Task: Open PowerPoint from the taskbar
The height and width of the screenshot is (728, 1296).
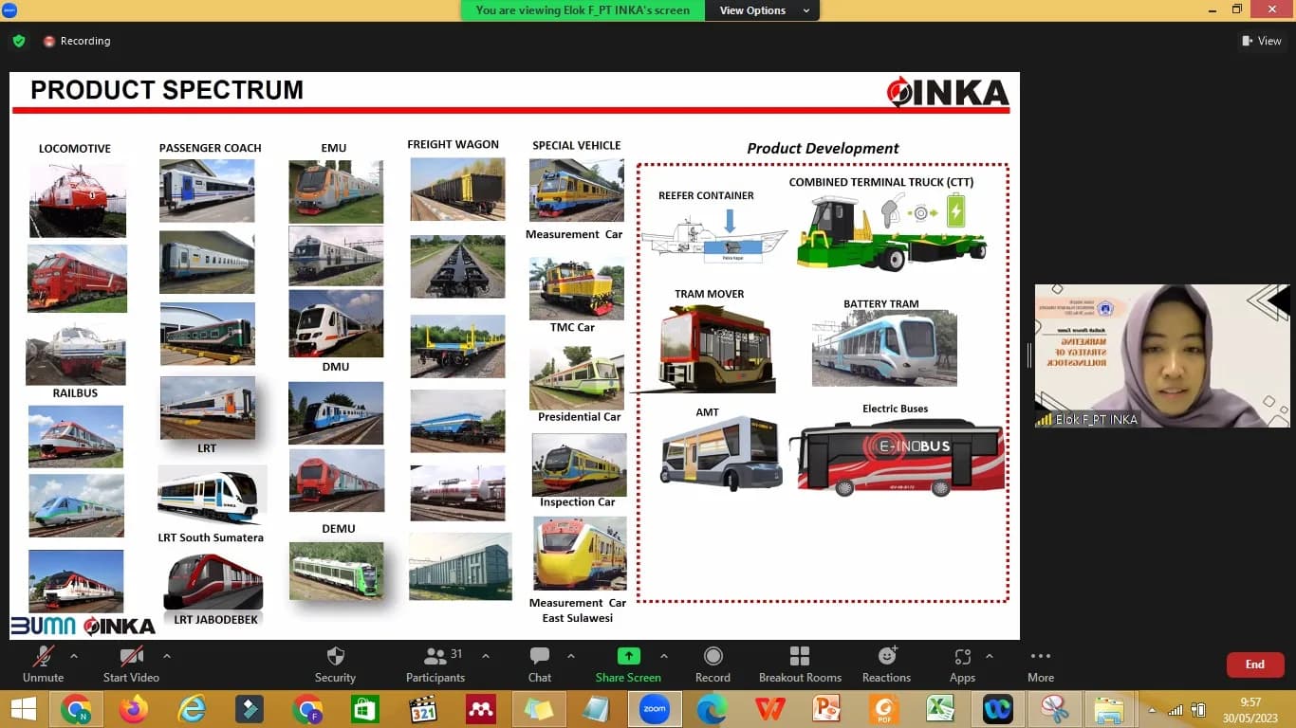Action: tap(826, 709)
